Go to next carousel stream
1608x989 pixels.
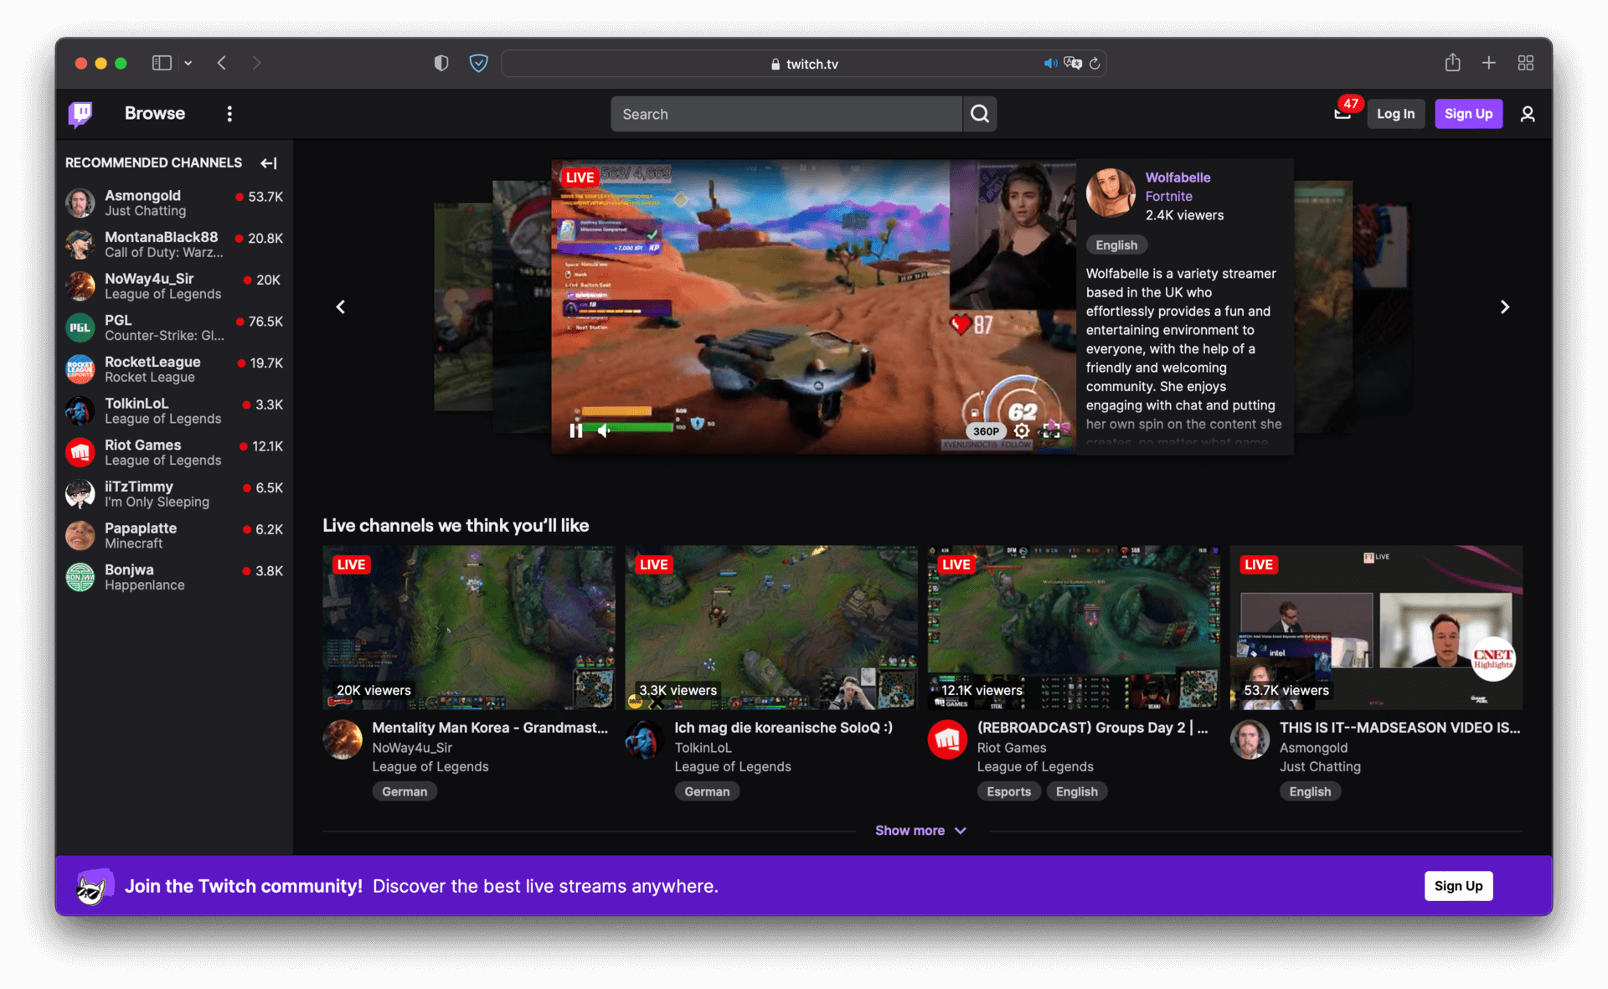point(1505,307)
